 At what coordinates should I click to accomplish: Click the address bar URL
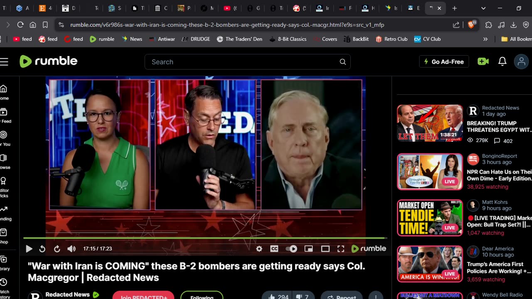tap(227, 25)
